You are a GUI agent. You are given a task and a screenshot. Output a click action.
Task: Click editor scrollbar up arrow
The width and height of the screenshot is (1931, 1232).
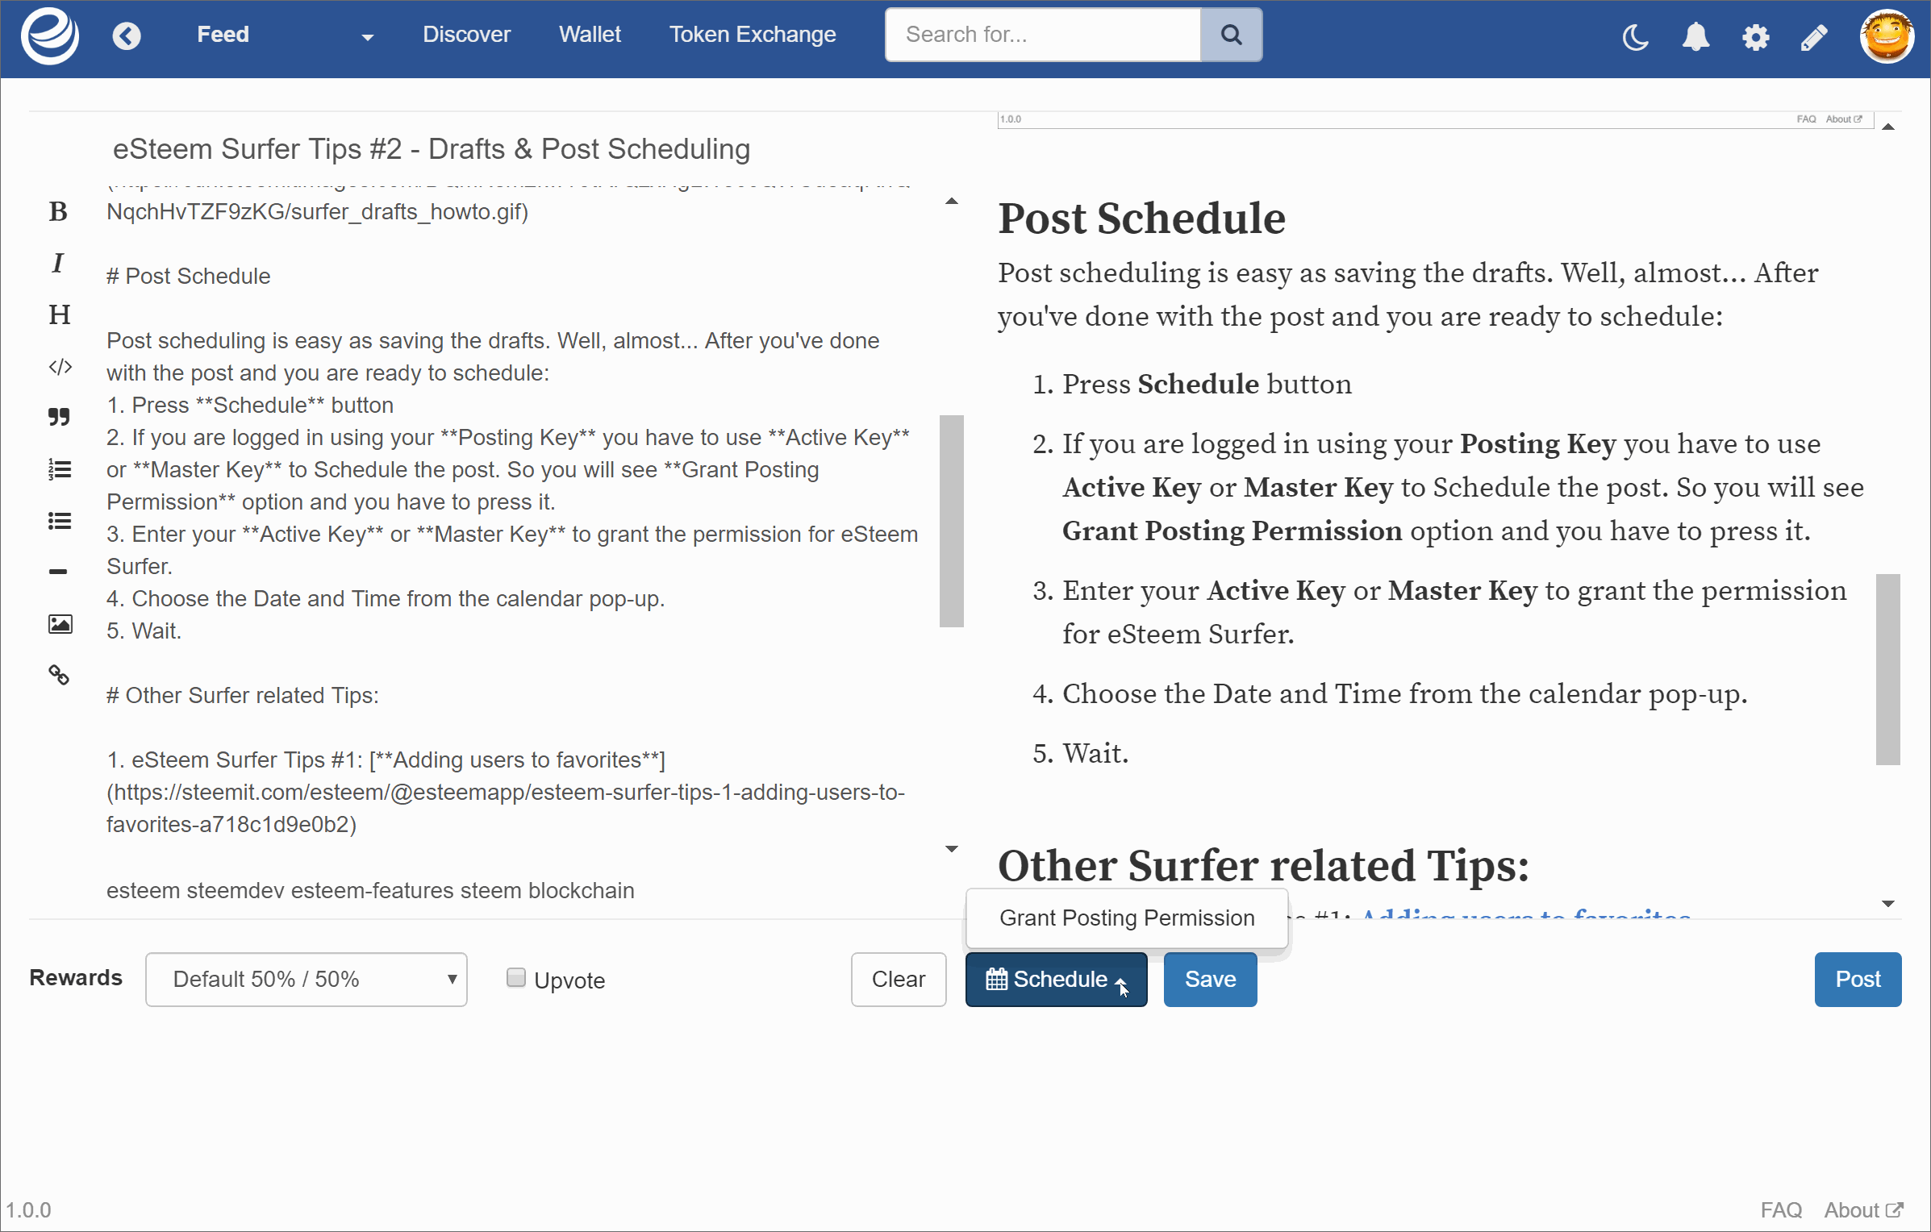click(x=952, y=202)
